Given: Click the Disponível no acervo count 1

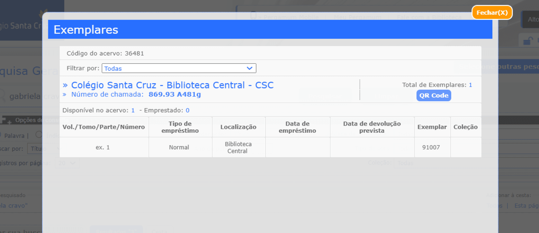Looking at the screenshot, I should [133, 110].
